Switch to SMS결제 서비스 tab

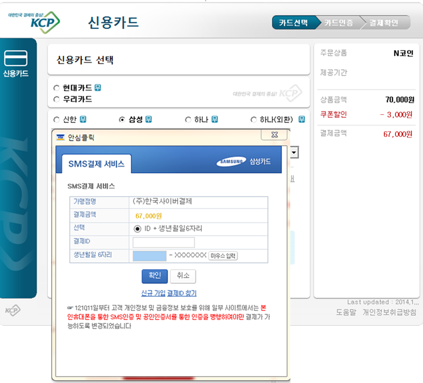97,164
